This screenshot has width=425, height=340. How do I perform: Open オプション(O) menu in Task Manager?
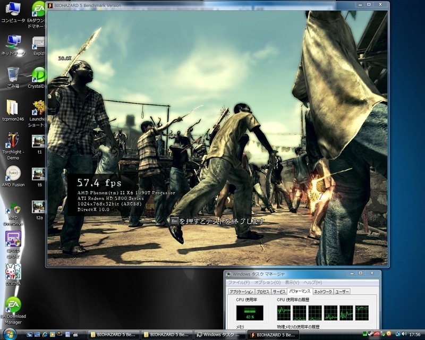[267, 283]
